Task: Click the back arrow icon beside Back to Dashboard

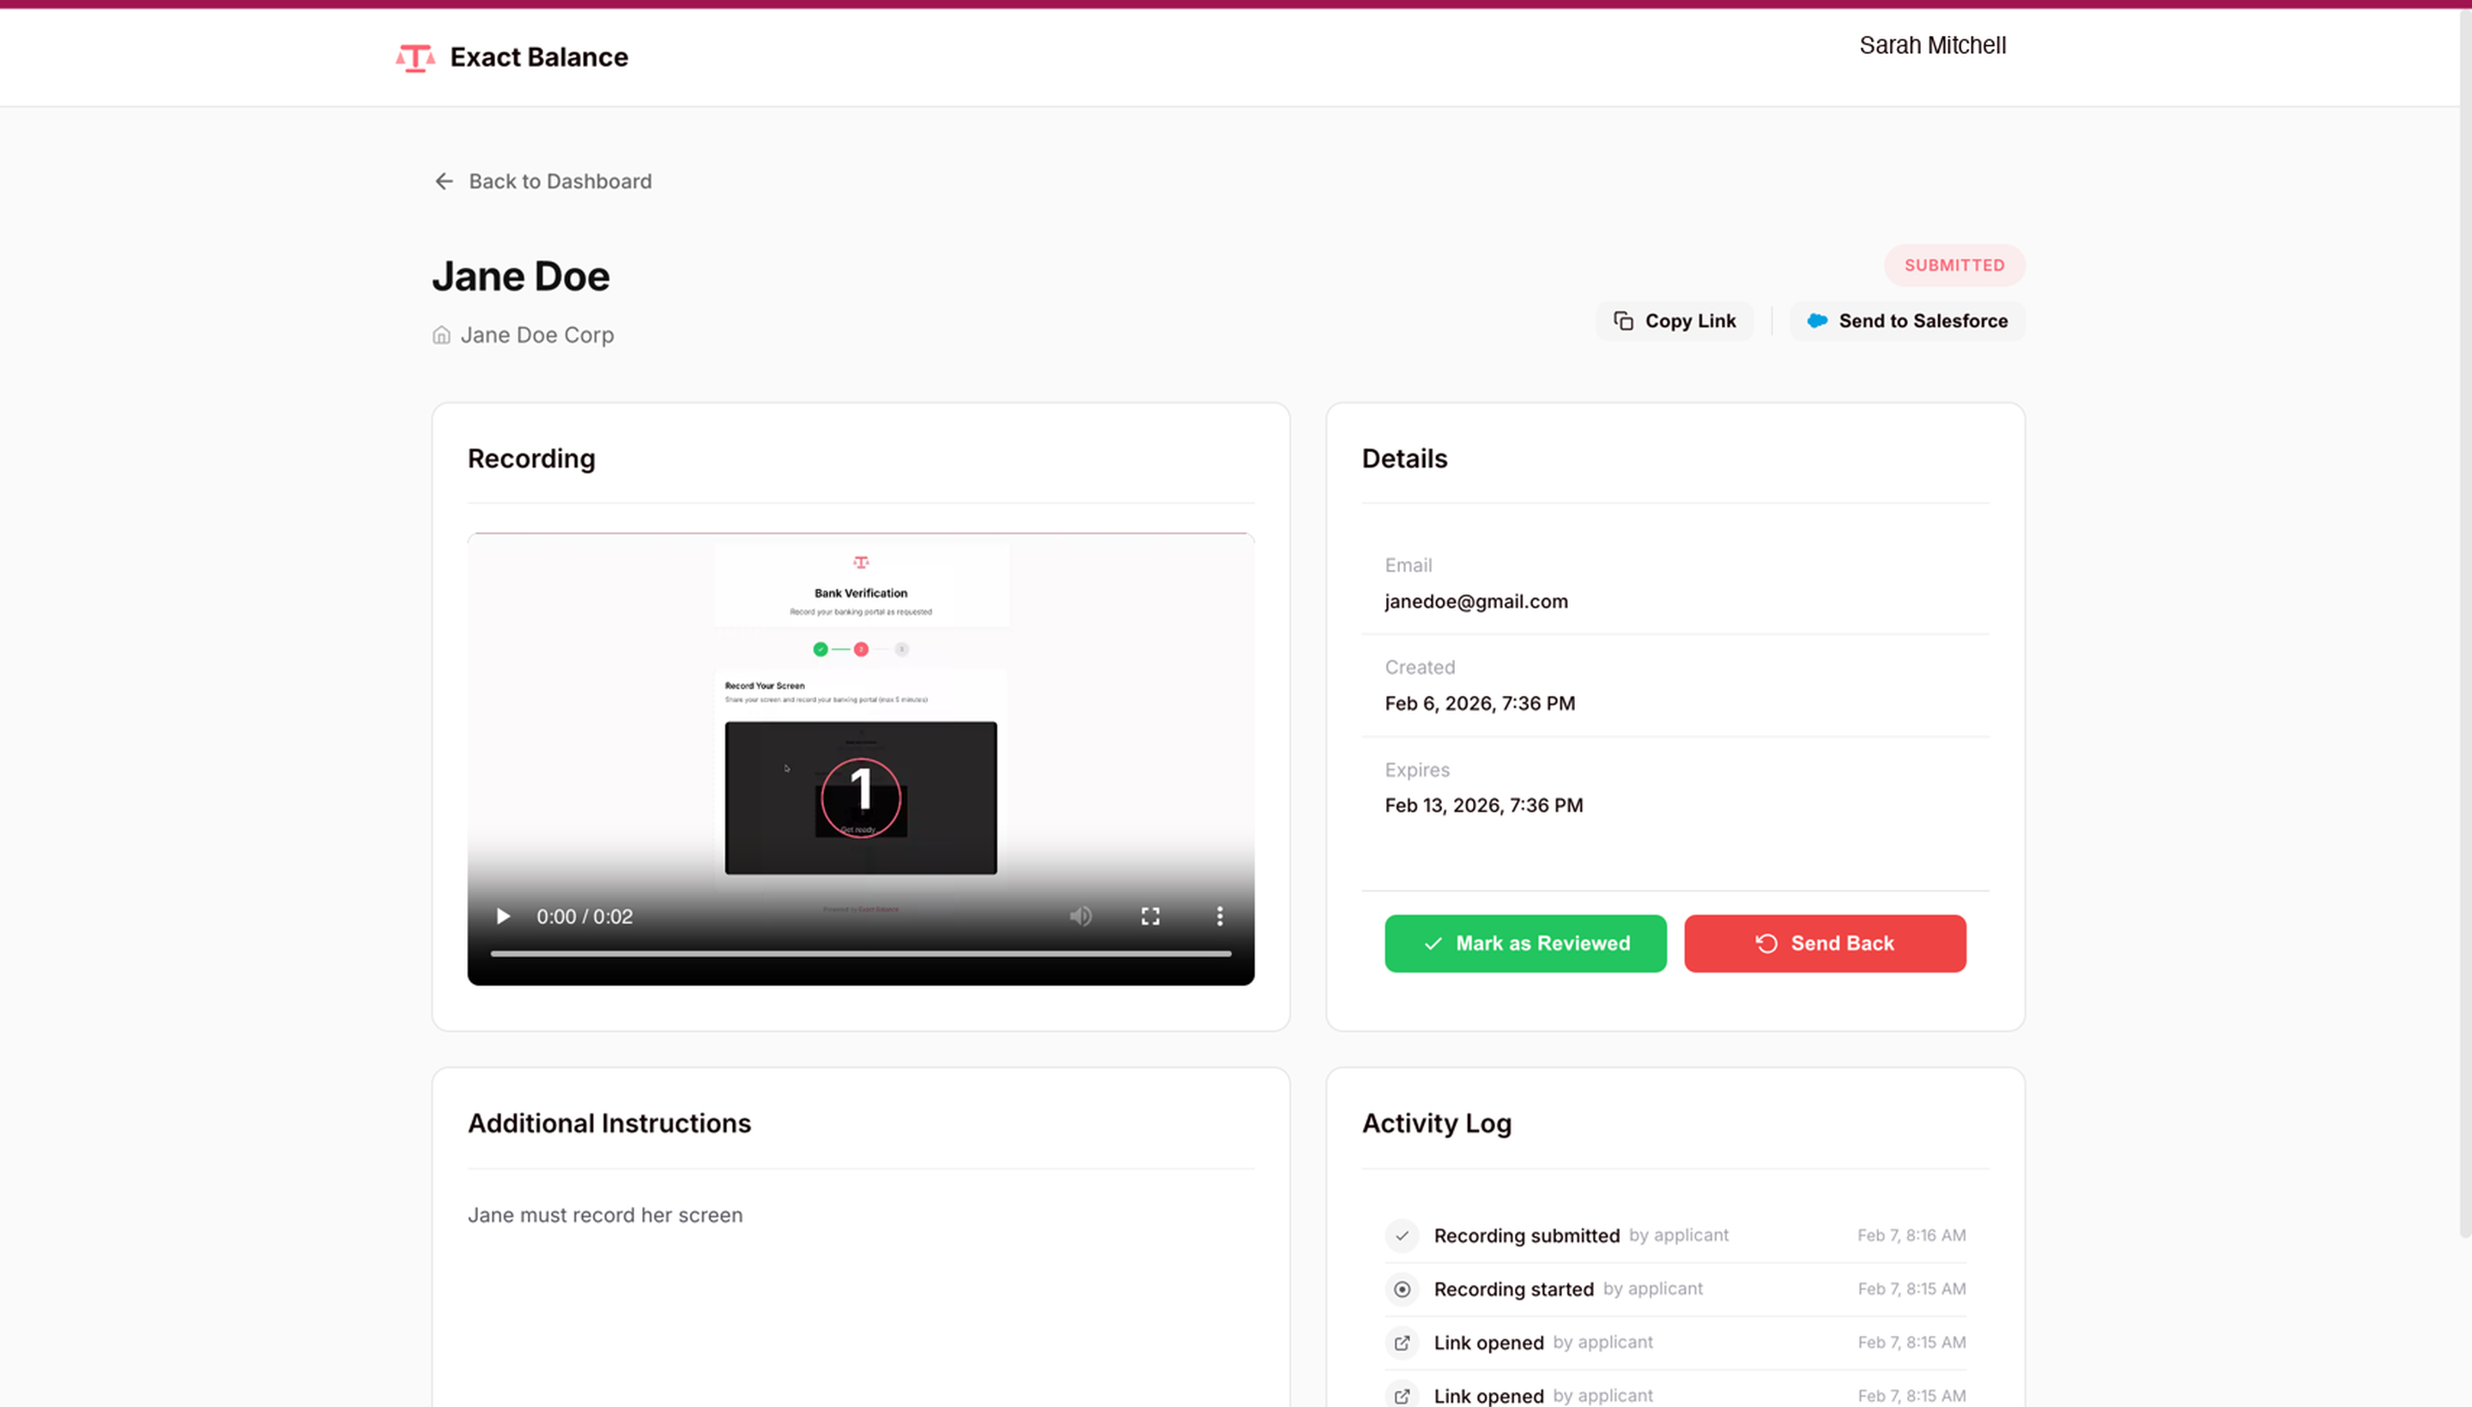Action: [444, 182]
